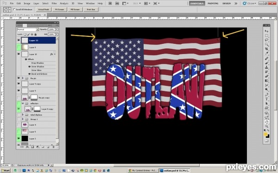The height and width of the screenshot is (173, 278).
Task: Select the Eyedropper tool
Action: 266,54
